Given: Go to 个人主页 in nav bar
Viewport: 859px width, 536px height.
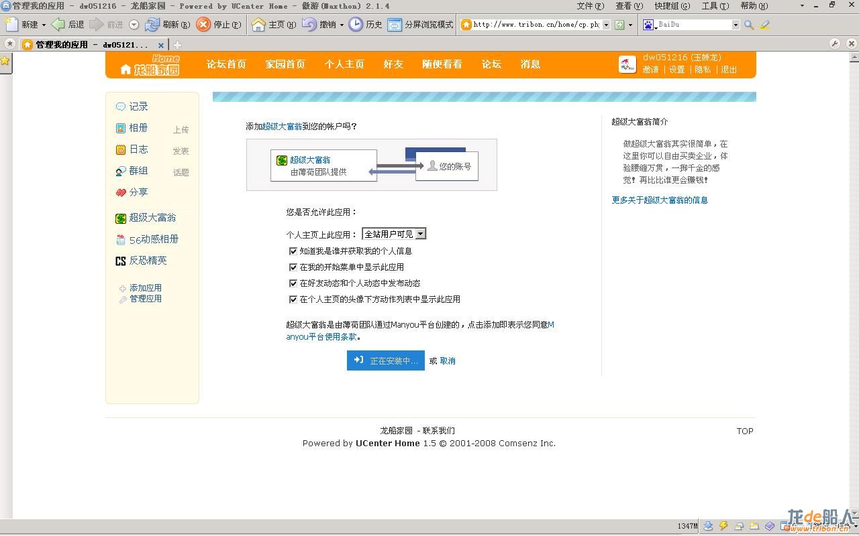Looking at the screenshot, I should (344, 64).
